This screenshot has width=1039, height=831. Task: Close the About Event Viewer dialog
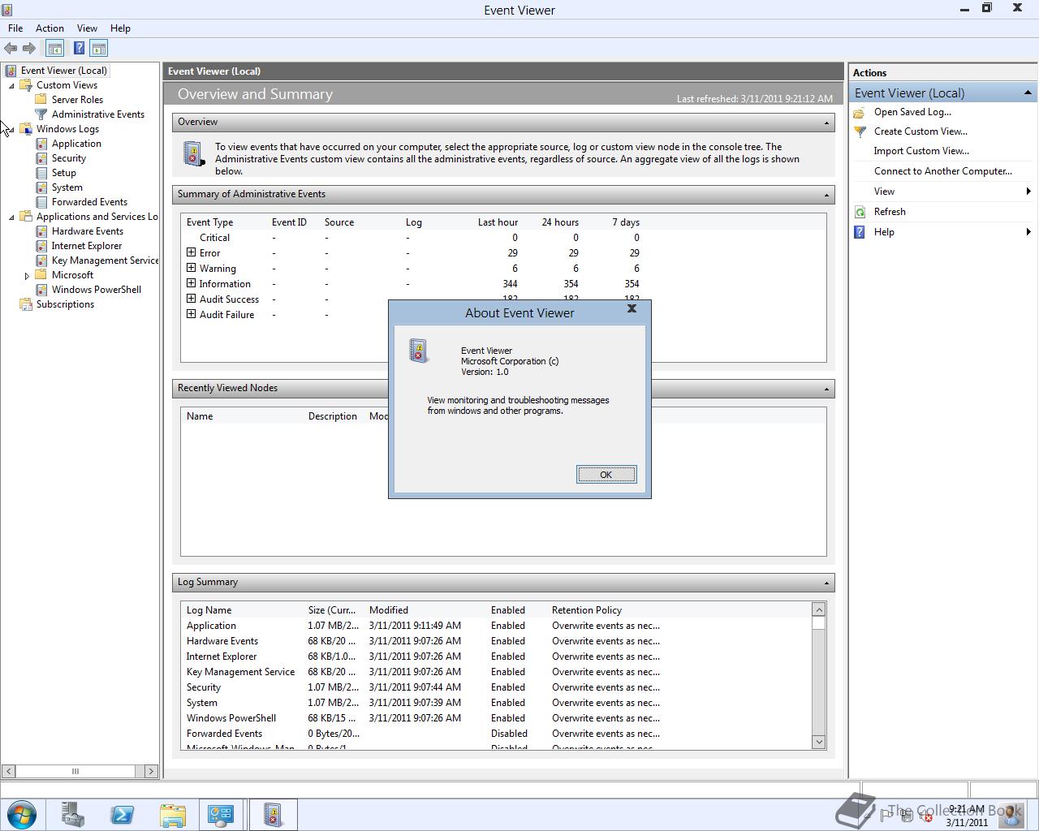coord(632,308)
